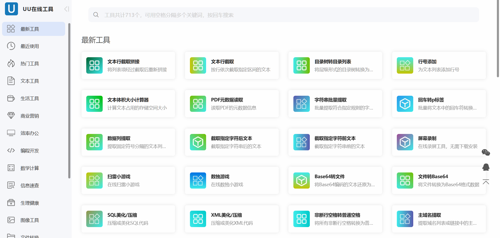Viewport: 500px width, 238px height.
Task: Open the XML美化/压缩 tool
Action: pyautogui.click(x=232, y=219)
